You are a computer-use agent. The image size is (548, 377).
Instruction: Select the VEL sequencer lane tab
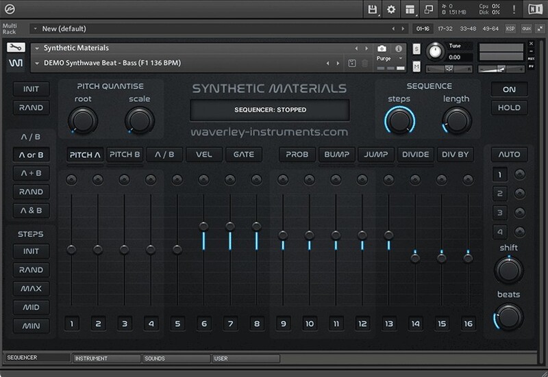[x=204, y=155]
